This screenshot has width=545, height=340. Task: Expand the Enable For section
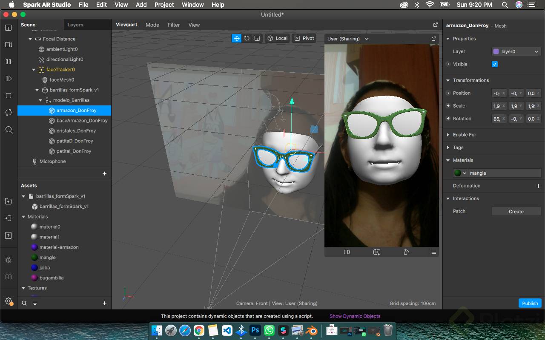[448, 135]
